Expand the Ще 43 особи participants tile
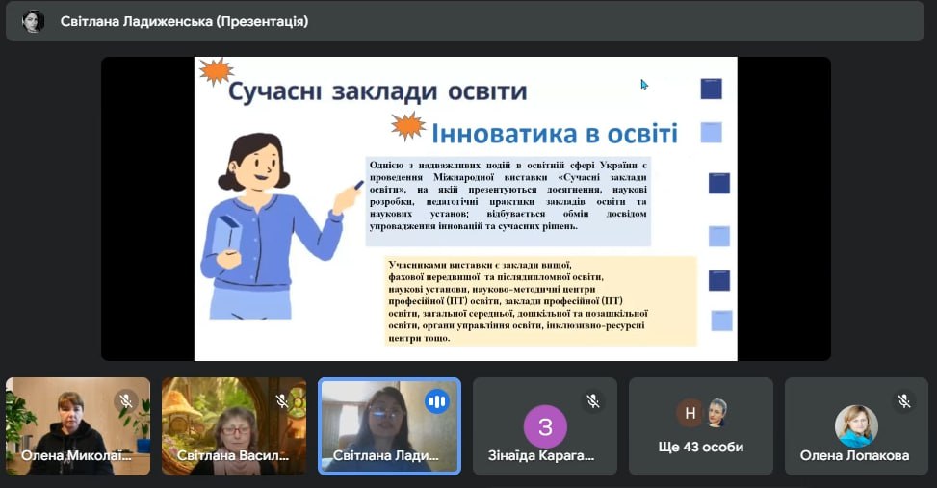The height and width of the screenshot is (488, 937). (701, 425)
